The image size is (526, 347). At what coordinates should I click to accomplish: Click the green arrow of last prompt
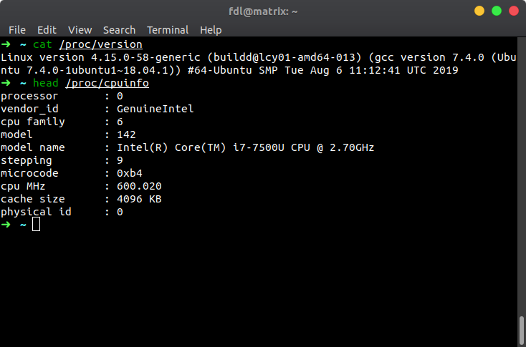(6, 225)
